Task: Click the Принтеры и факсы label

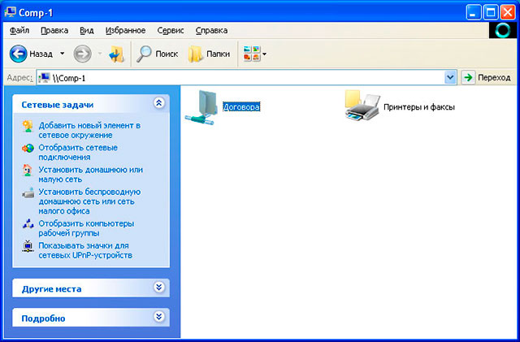Action: [419, 107]
